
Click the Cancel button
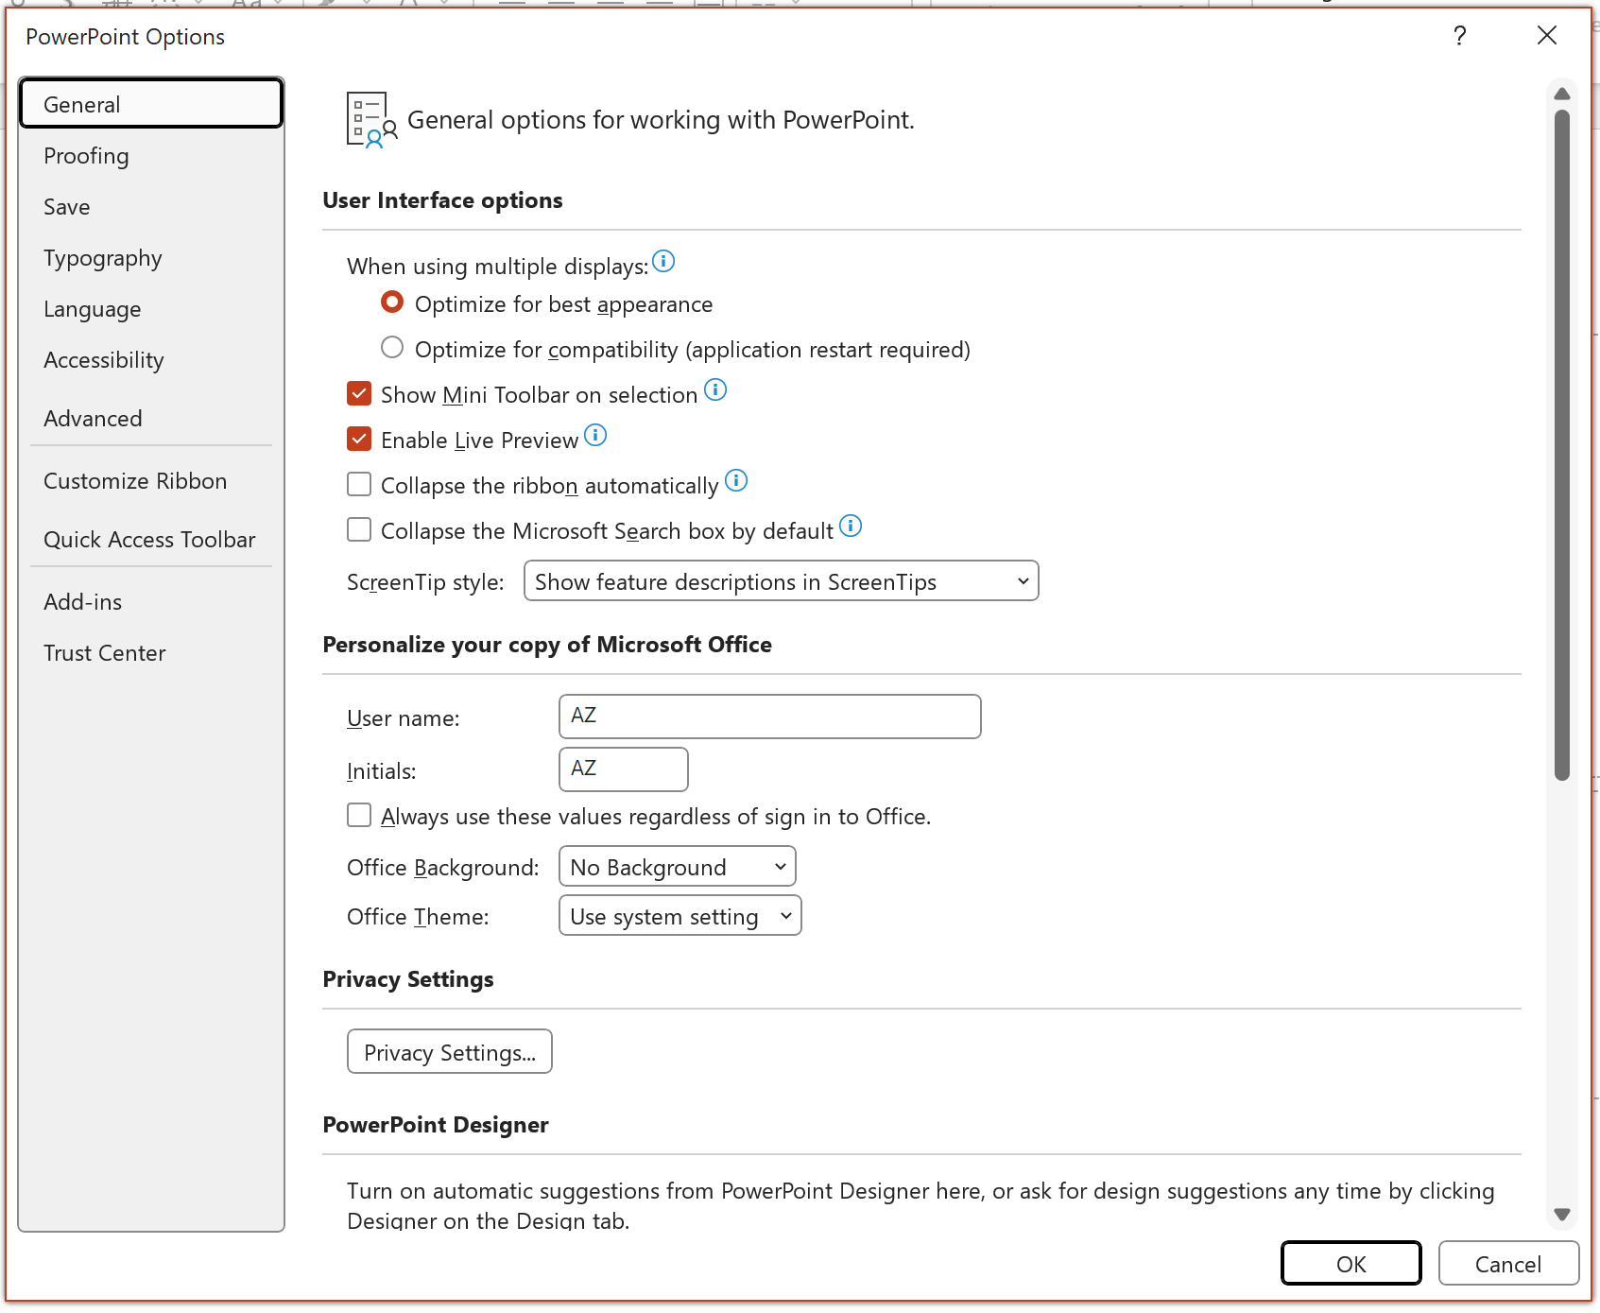[1508, 1264]
